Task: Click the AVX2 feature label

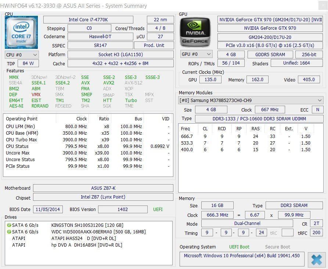Action: tap(109, 83)
